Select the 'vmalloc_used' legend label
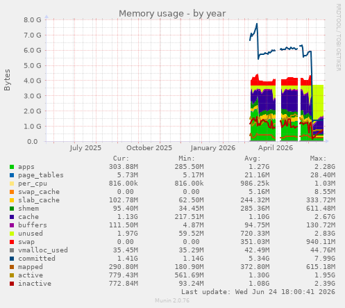345x308 pixels. 43,250
